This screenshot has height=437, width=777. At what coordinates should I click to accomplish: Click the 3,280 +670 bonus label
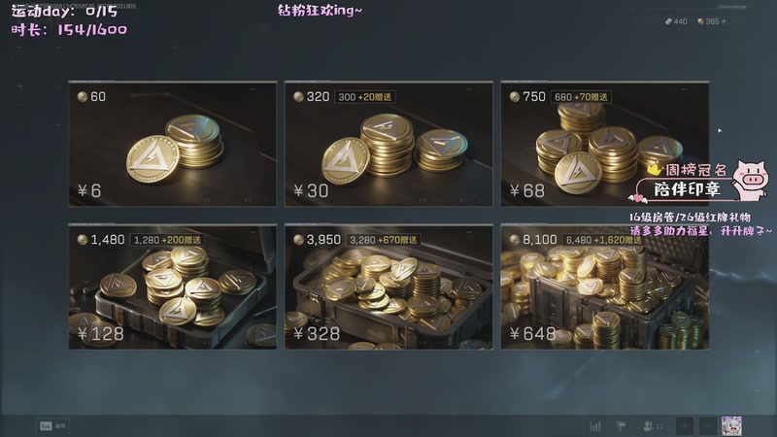pos(383,240)
